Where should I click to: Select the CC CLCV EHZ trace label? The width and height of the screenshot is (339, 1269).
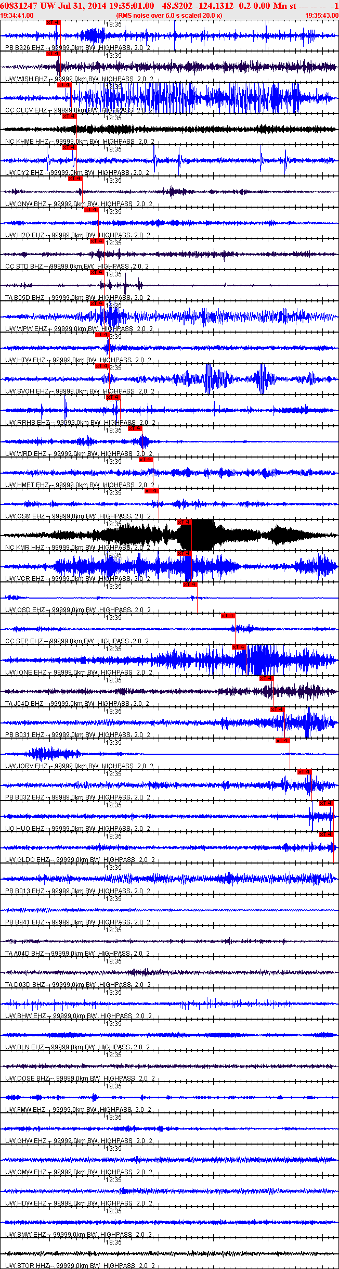click(x=79, y=110)
